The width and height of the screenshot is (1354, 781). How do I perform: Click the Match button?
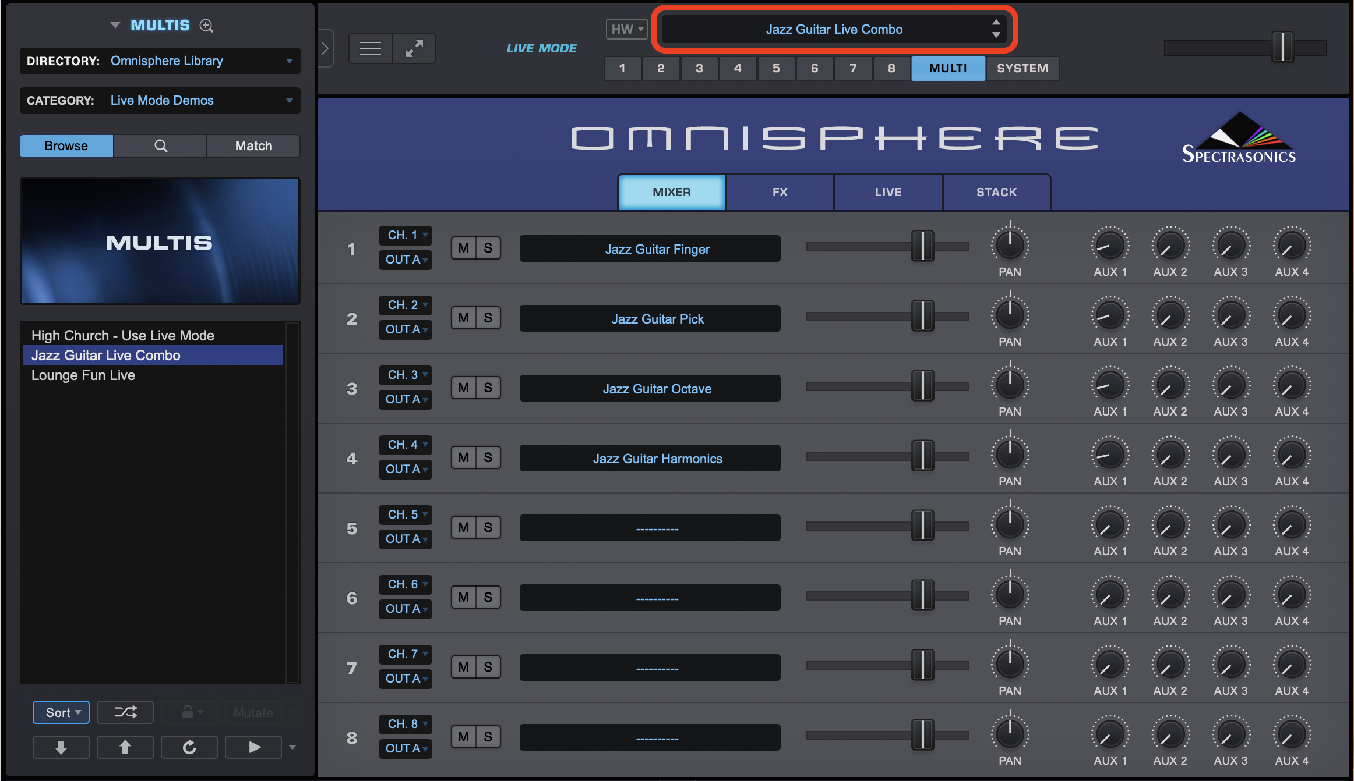[x=253, y=146]
